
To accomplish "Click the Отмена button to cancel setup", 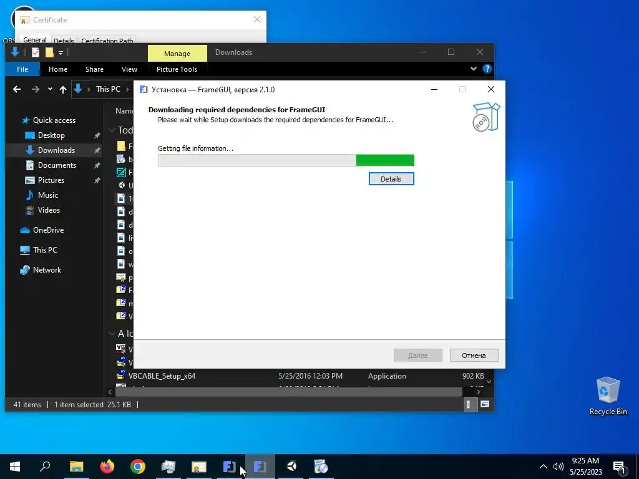I will (x=474, y=355).
